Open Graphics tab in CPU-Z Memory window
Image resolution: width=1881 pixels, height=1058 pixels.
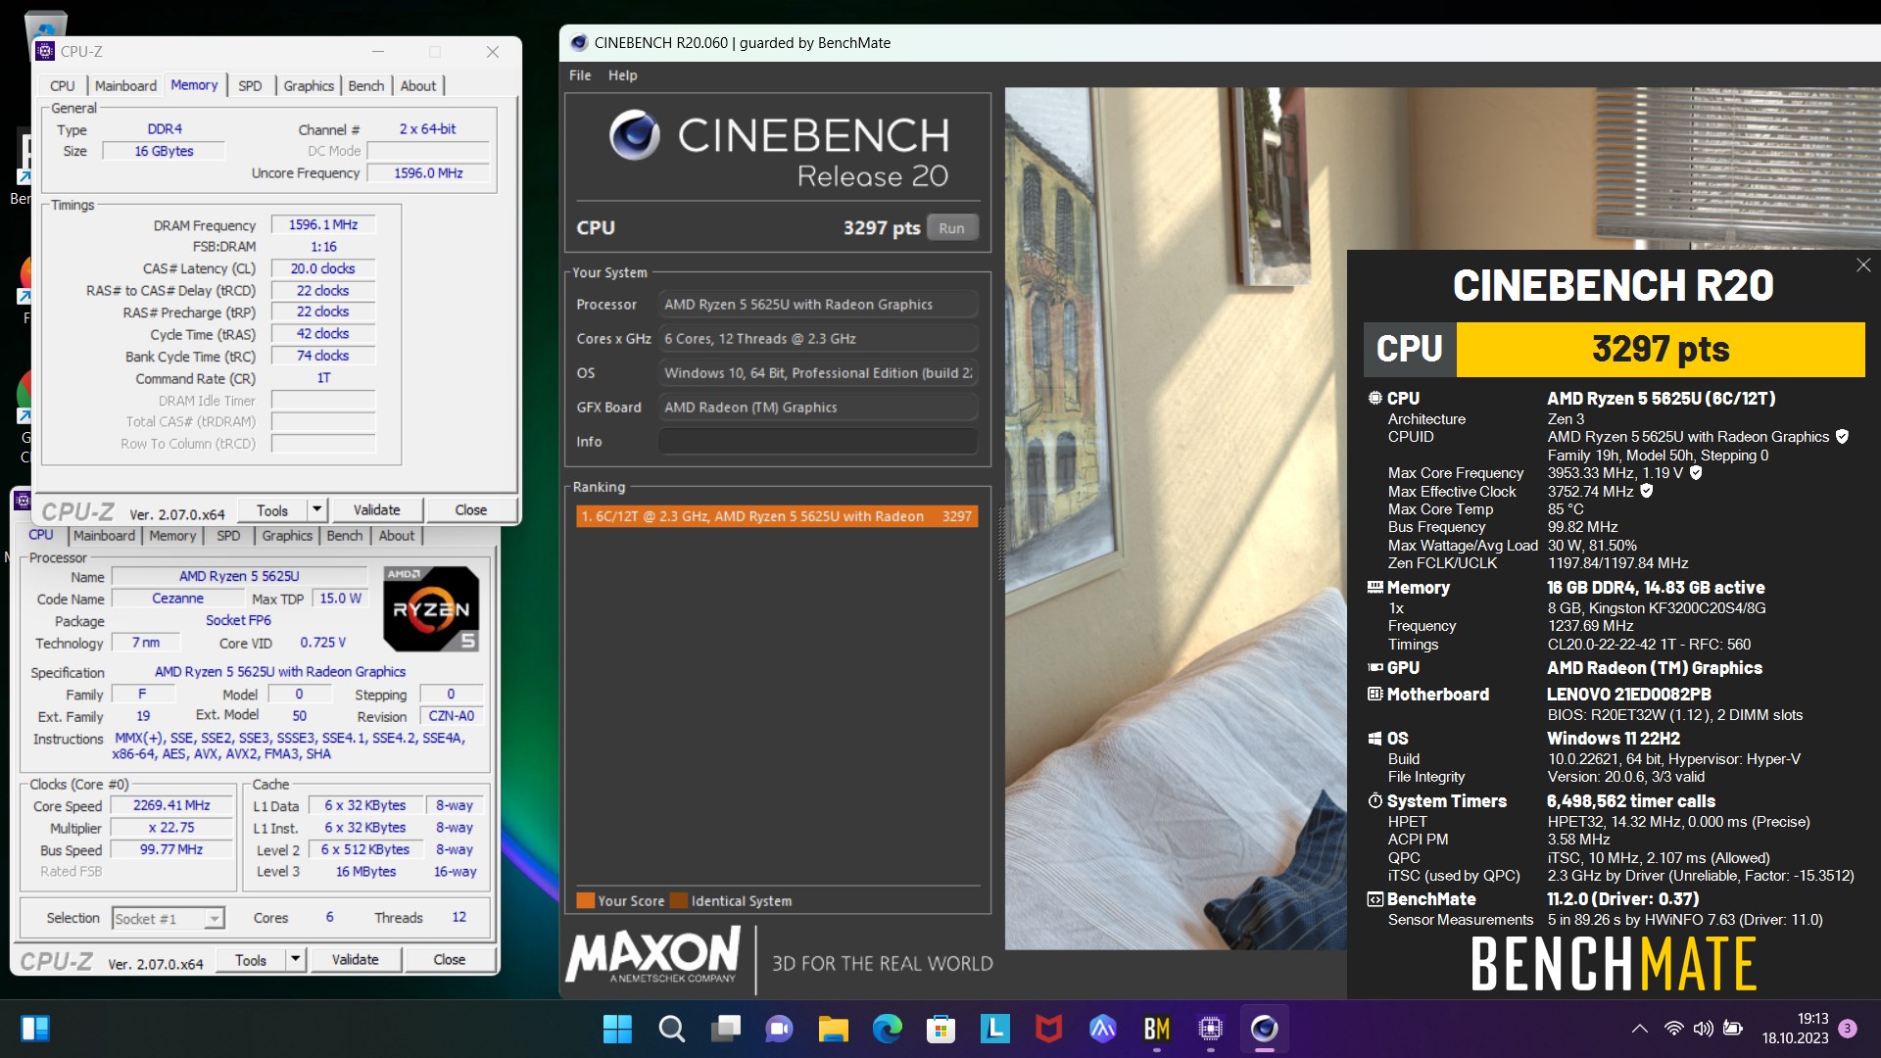309,86
